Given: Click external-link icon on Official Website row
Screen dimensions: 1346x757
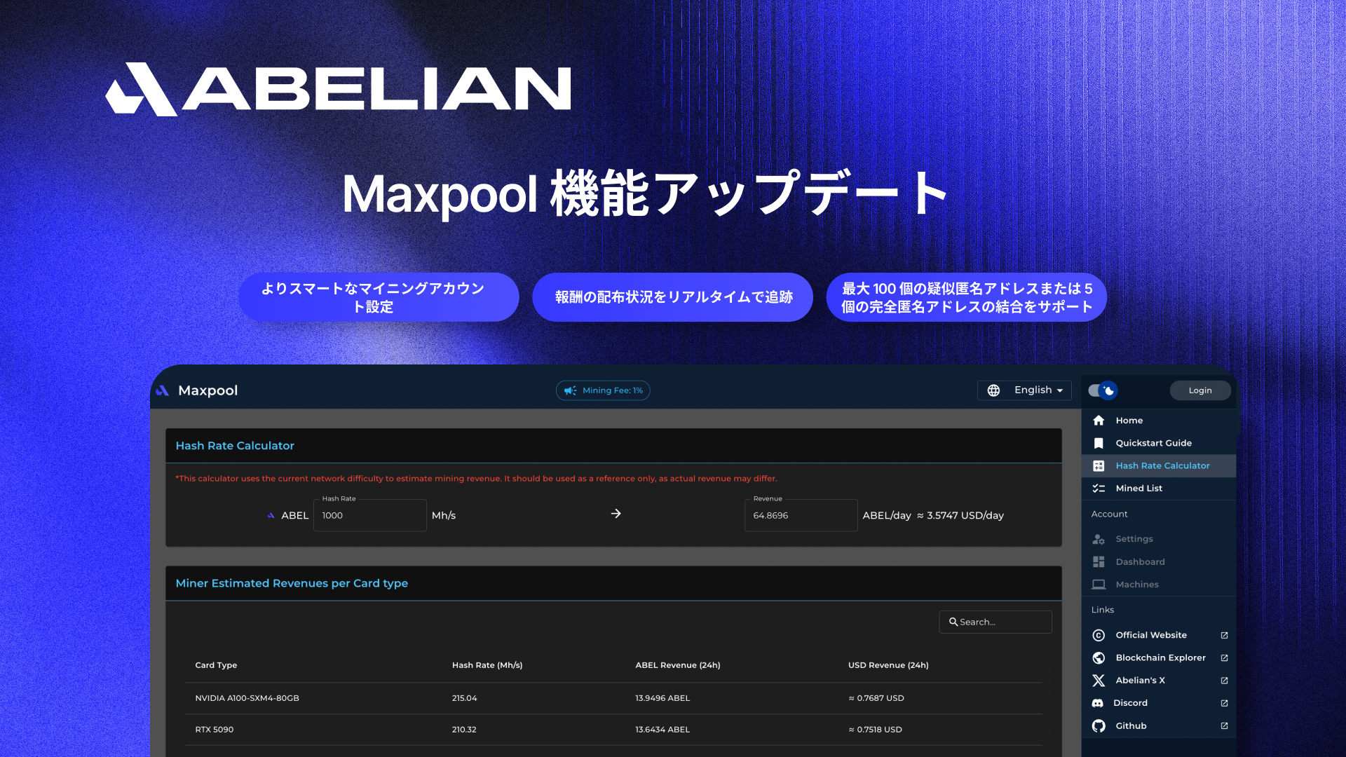Looking at the screenshot, I should click(x=1224, y=635).
